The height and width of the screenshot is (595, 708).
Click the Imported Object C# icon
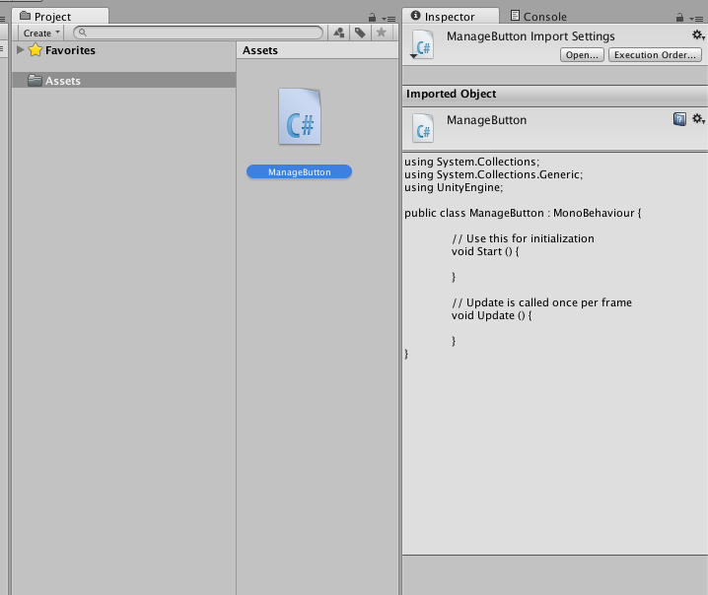click(423, 128)
